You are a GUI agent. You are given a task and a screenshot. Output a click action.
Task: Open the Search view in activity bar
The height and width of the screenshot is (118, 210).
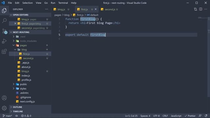pyautogui.click(x=4, y=20)
